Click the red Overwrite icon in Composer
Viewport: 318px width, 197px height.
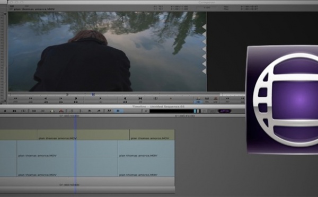(x=216, y=98)
